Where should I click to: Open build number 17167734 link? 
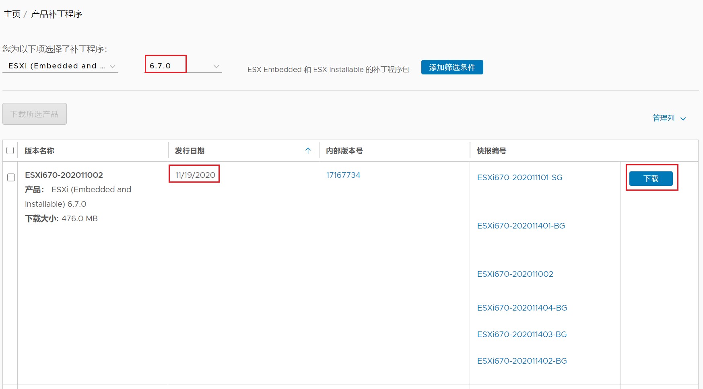coord(343,175)
